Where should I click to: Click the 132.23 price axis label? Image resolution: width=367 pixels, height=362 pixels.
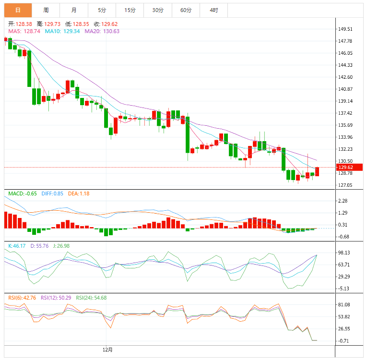coord(345,149)
